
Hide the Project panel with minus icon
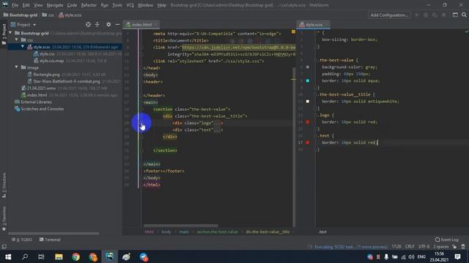117,25
